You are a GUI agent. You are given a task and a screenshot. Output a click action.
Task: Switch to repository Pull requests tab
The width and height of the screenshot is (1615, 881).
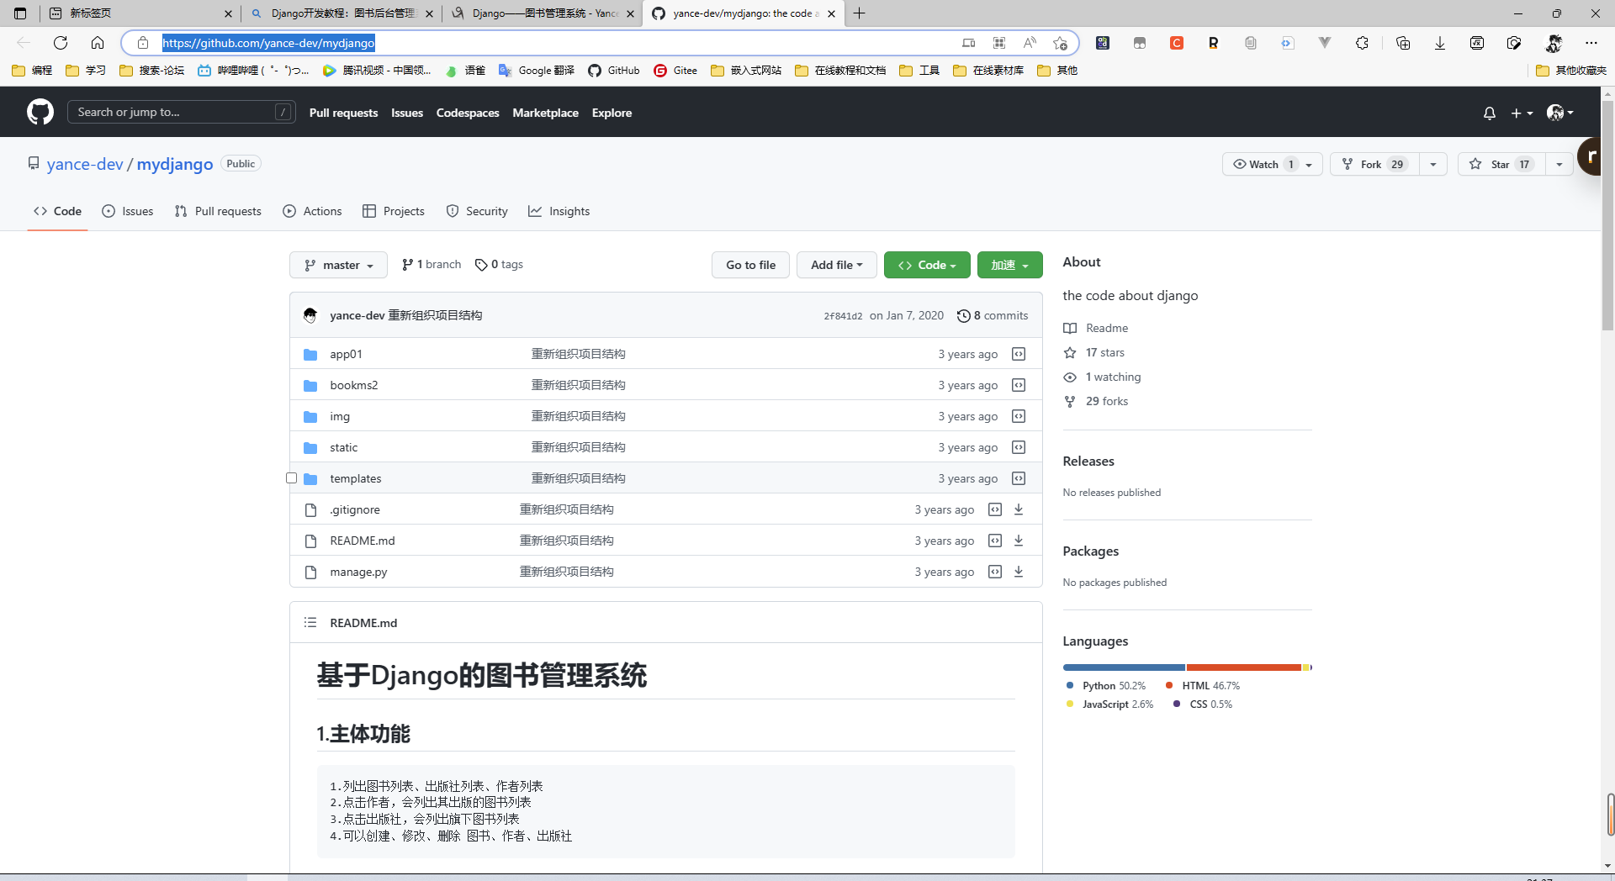click(x=218, y=211)
